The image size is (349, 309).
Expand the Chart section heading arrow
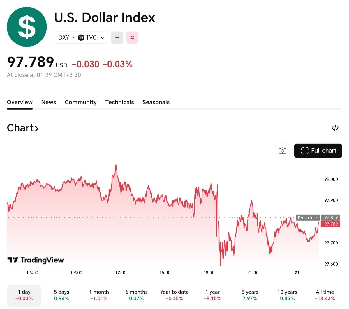pos(37,128)
